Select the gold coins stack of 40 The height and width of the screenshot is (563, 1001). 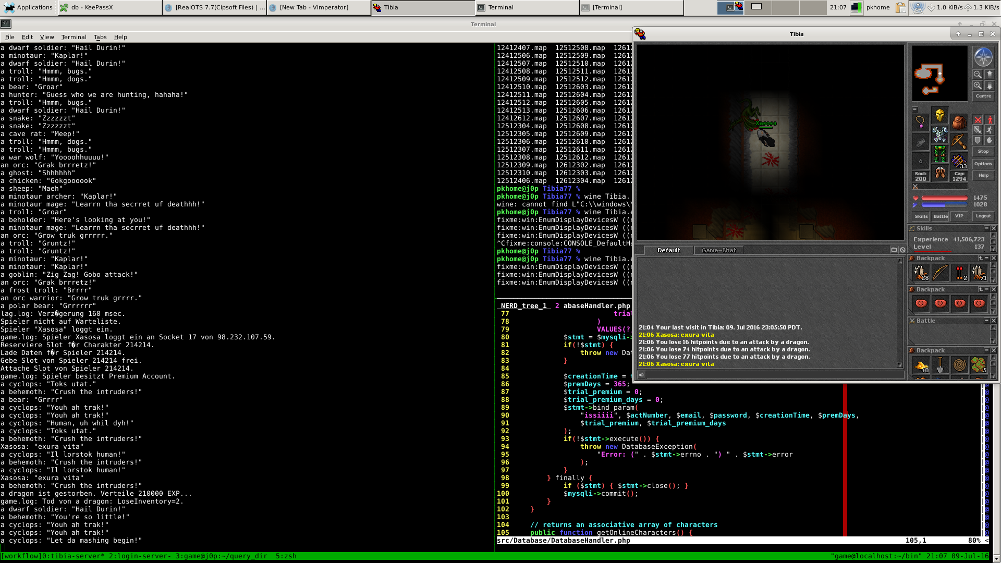921,365
